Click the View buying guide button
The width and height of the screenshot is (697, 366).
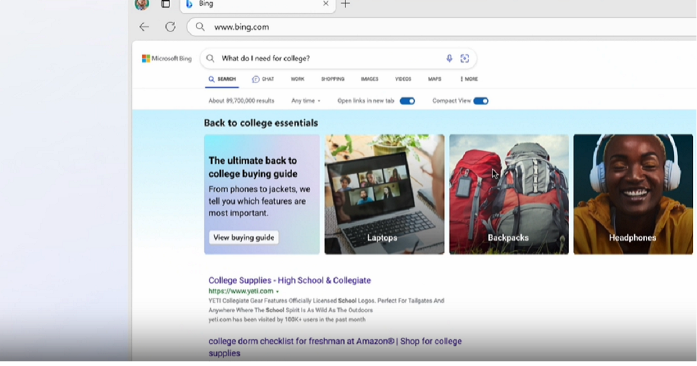(x=243, y=237)
